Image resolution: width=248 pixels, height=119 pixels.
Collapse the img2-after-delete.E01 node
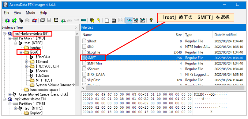coord(4,99)
